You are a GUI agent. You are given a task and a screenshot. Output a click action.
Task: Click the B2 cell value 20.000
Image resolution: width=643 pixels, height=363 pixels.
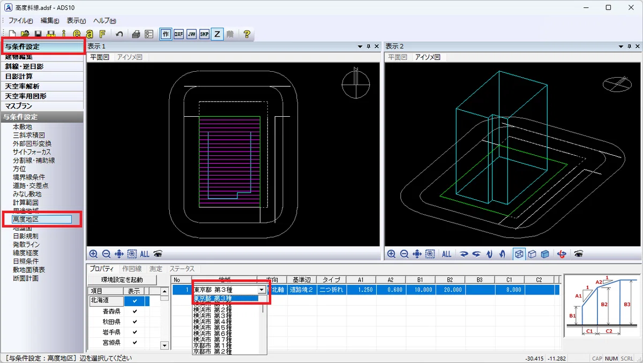(450, 290)
